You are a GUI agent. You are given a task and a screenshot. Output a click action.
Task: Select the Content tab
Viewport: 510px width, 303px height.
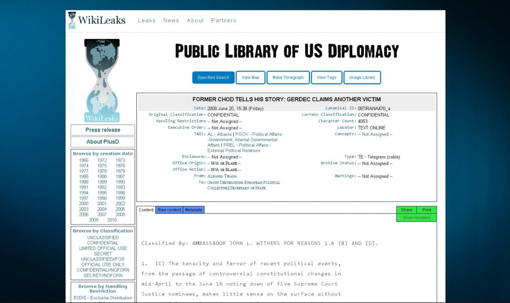(x=146, y=210)
